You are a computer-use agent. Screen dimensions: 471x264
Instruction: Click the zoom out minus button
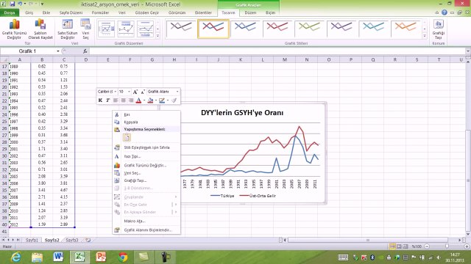[427, 246]
